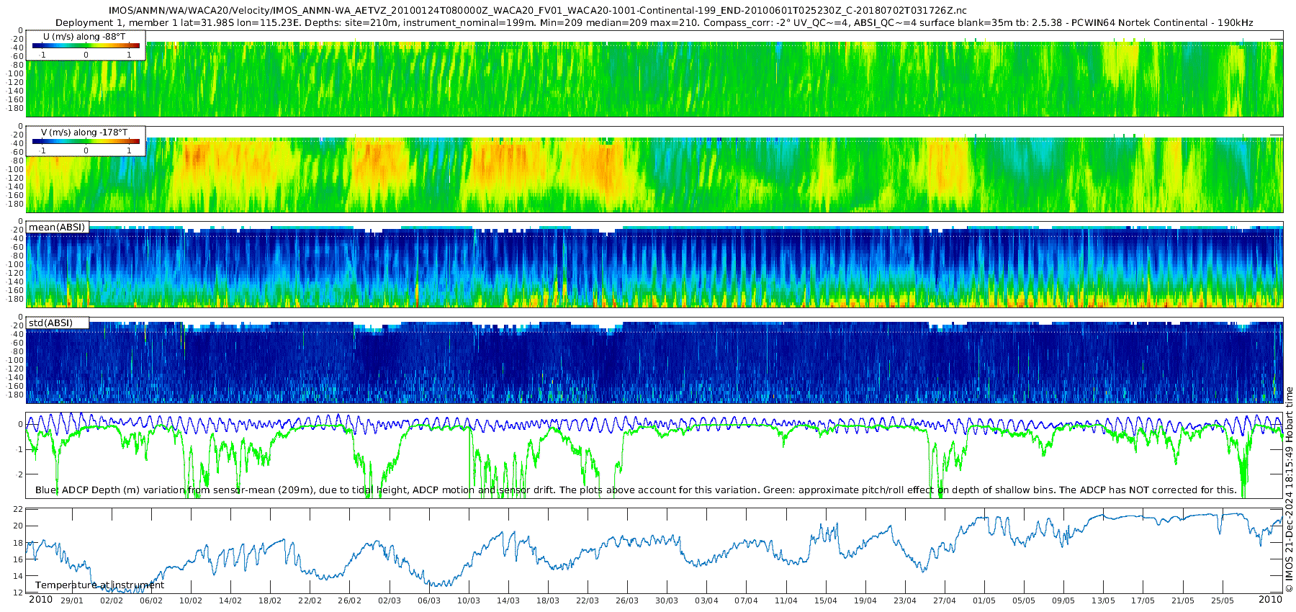Screen dimensions: 1296x612
Task: Click the 2010 year label at right
Action: [x=1270, y=600]
